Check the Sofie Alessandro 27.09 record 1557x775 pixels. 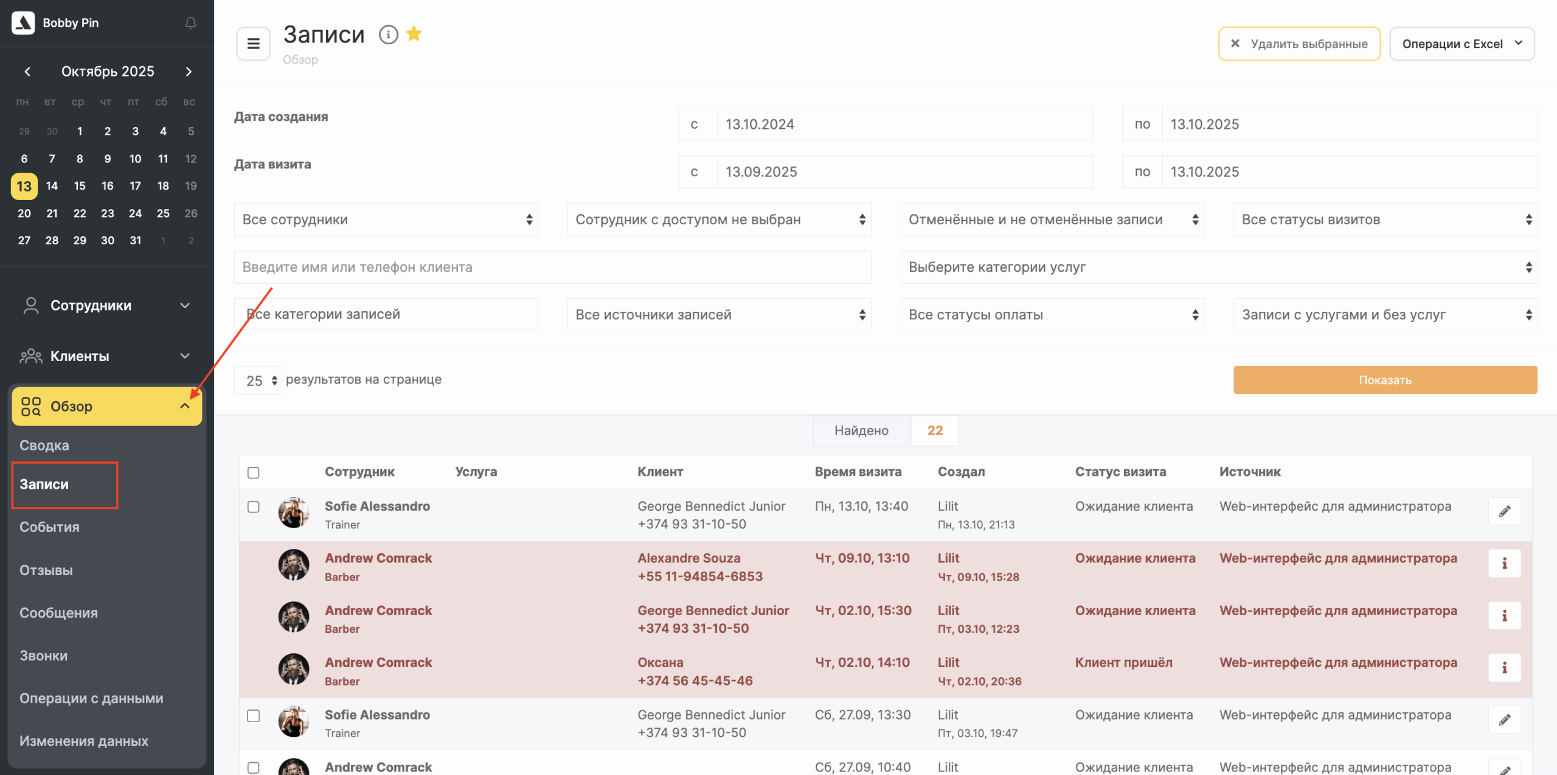coord(254,715)
